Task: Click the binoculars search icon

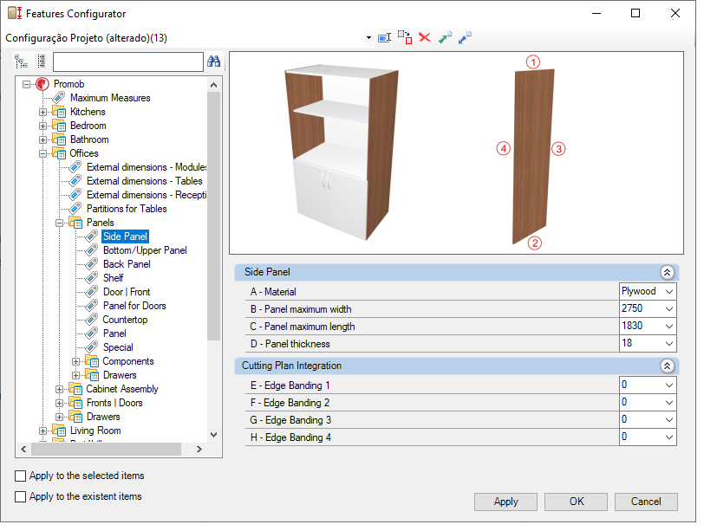Action: (213, 62)
